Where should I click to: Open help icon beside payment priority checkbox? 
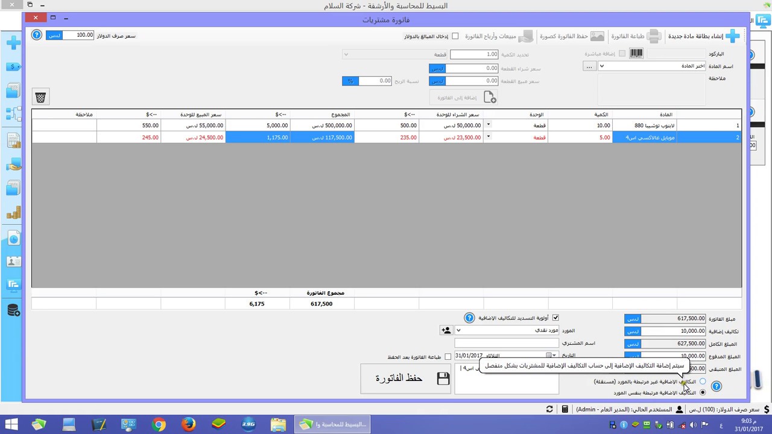(469, 318)
